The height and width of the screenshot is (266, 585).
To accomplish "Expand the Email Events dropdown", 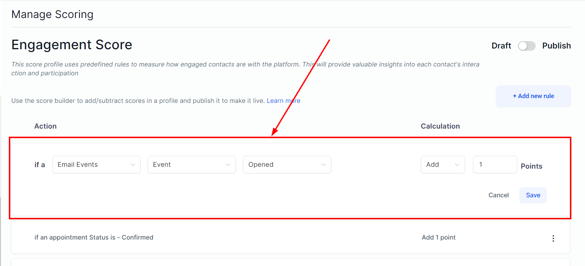I will click(96, 165).
